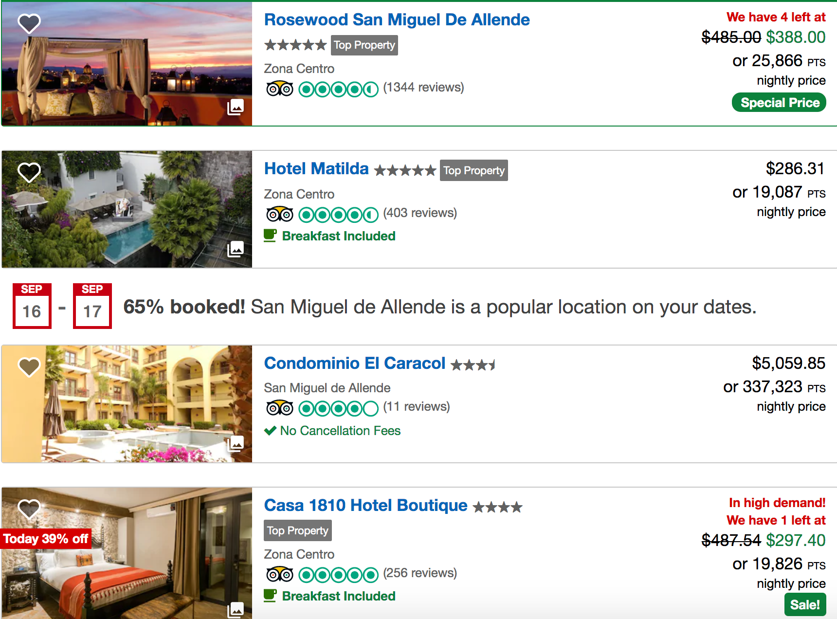The height and width of the screenshot is (619, 837).
Task: Select the SEP 16 check-in date
Action: tap(32, 306)
